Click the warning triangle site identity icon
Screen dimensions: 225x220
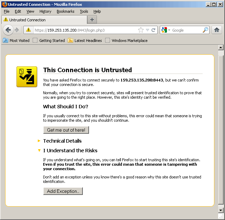coord(29,30)
